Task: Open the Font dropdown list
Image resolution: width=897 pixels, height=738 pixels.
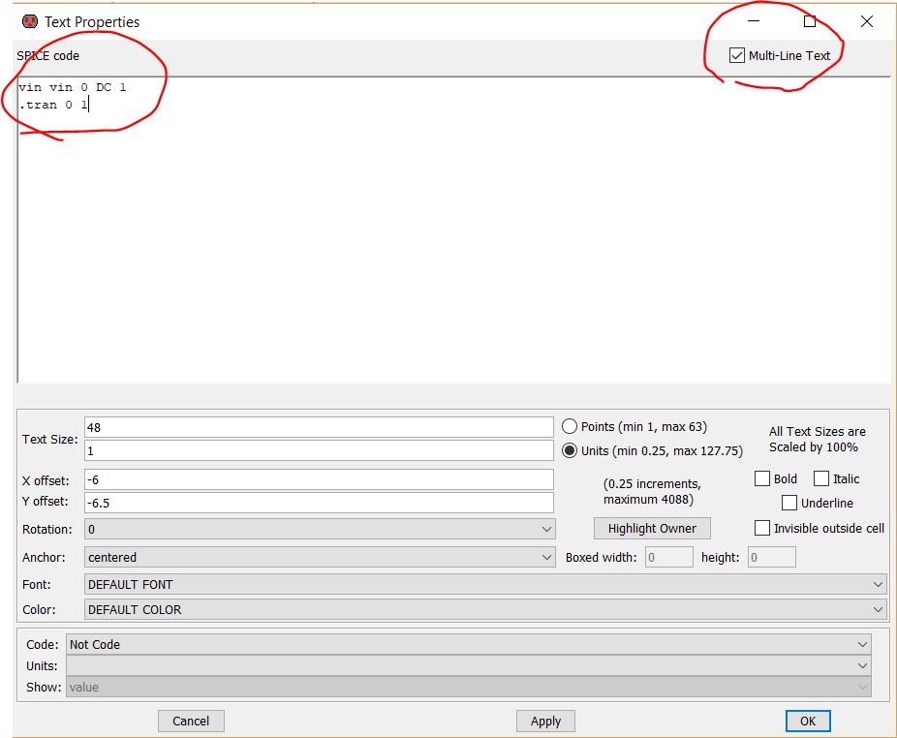Action: (485, 584)
